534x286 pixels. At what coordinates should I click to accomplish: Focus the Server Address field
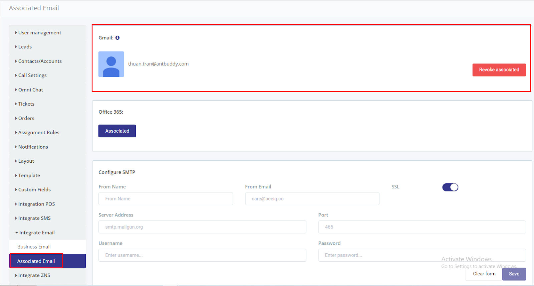202,227
